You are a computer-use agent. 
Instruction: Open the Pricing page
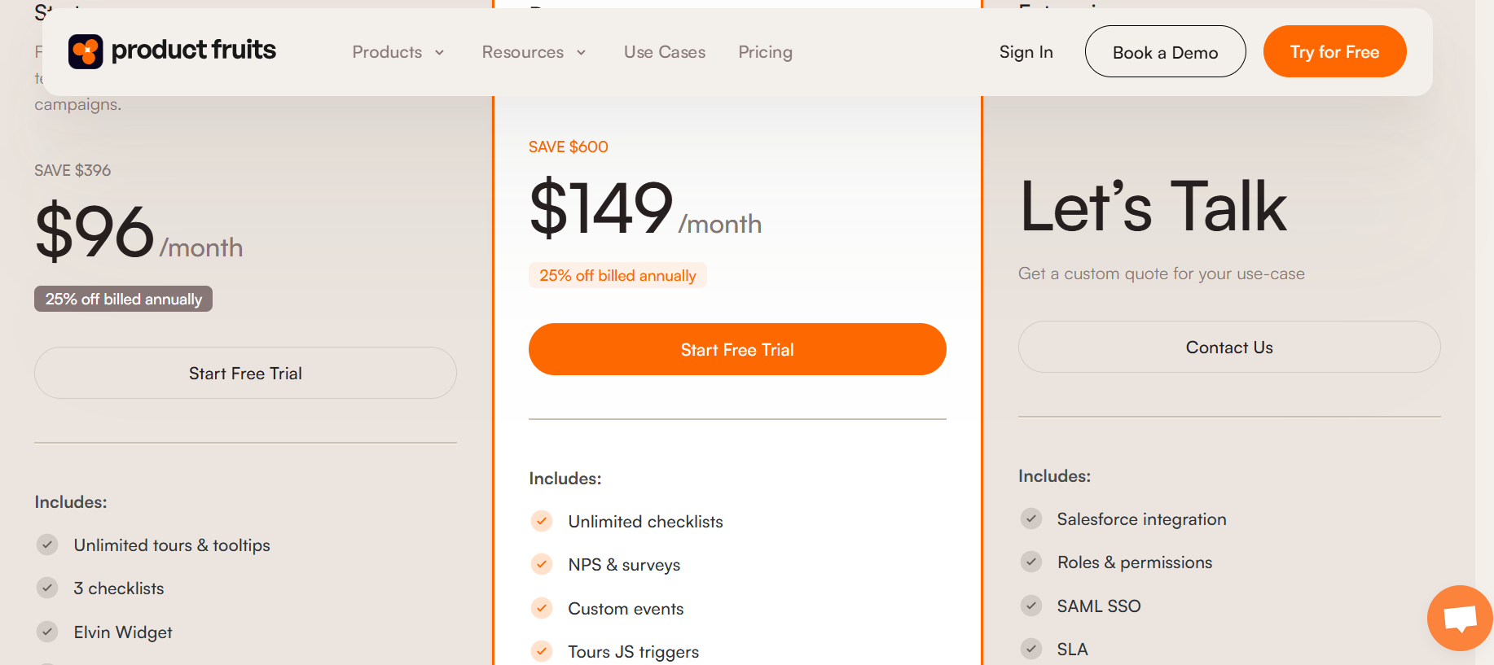pyautogui.click(x=765, y=51)
